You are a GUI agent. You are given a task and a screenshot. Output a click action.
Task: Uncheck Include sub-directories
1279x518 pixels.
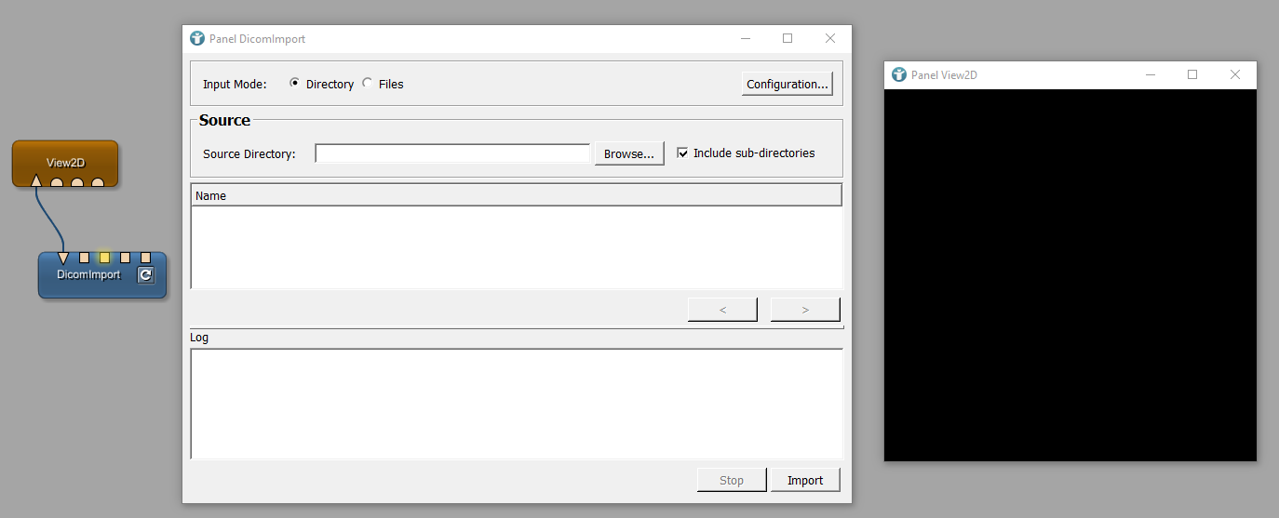682,153
